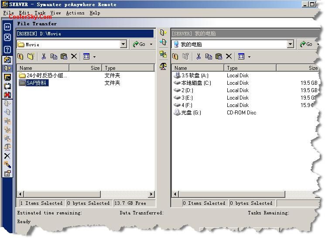325x238 pixels.
Task: Click left pane horizontal scrollbar right arrow
Action: tap(151, 194)
